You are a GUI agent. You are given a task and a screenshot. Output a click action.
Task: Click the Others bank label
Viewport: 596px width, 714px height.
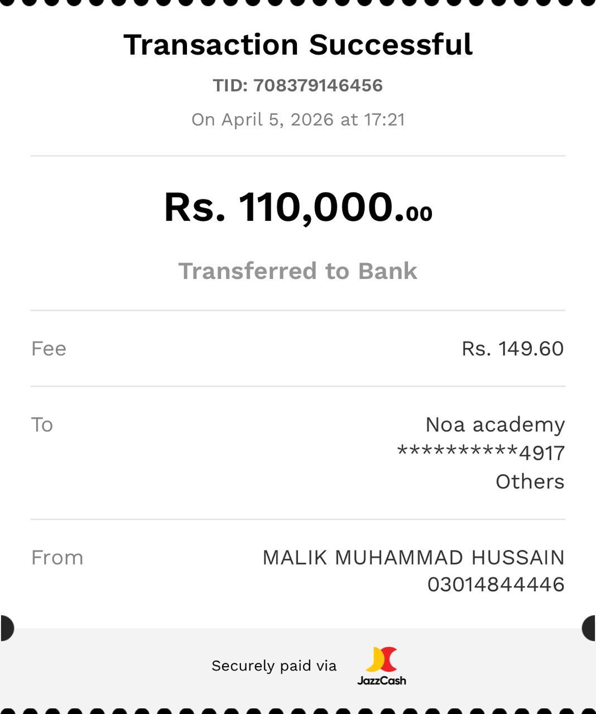click(530, 482)
